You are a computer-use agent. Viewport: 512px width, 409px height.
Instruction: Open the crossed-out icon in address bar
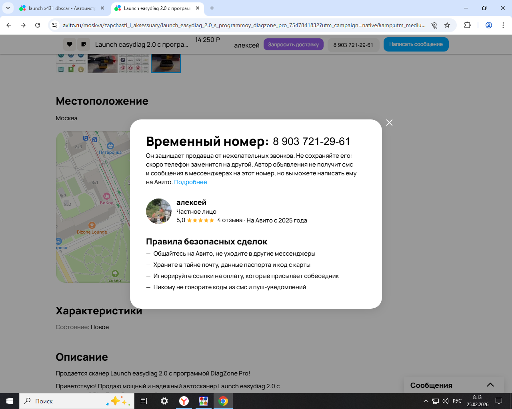tap(434, 25)
